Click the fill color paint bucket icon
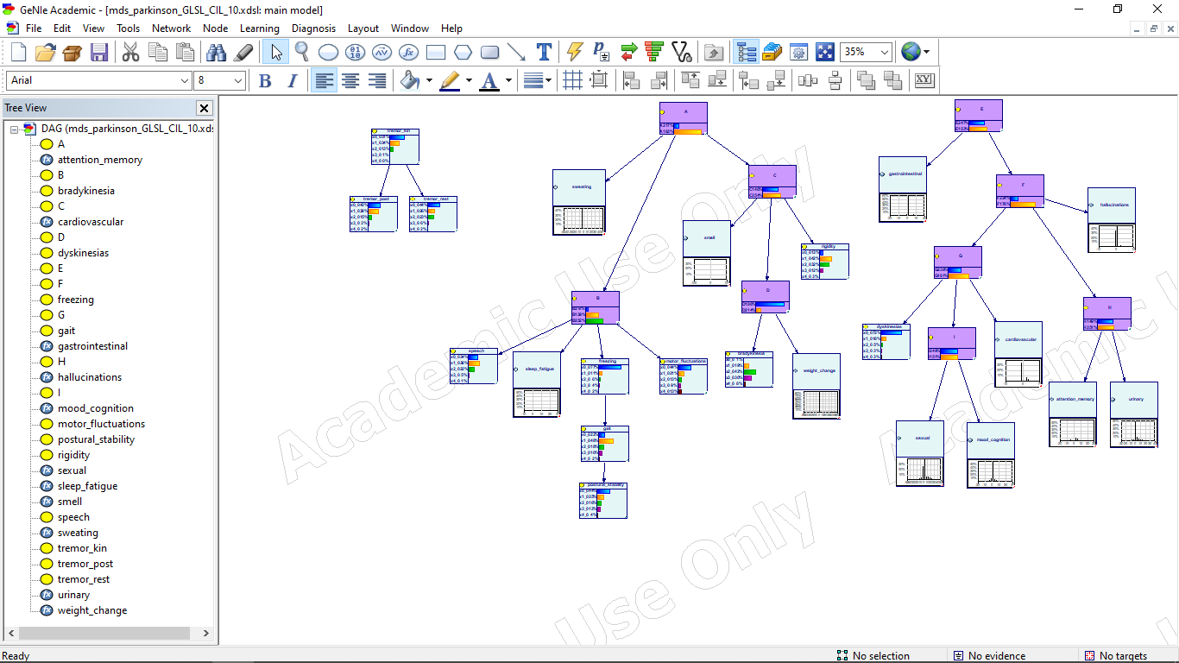This screenshot has width=1179, height=663. pos(411,80)
